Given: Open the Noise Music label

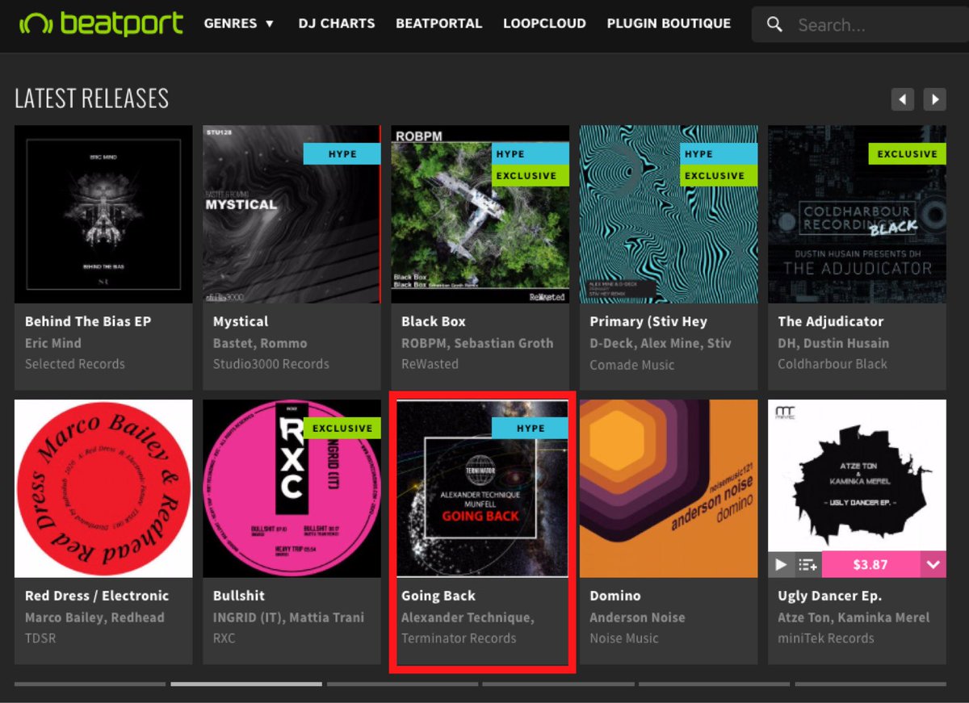Looking at the screenshot, I should [x=624, y=638].
